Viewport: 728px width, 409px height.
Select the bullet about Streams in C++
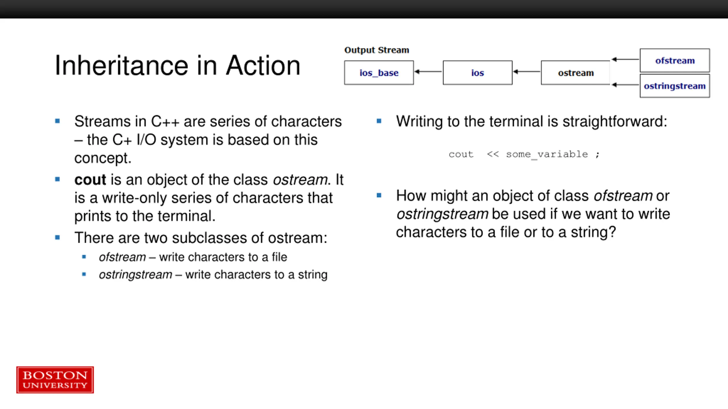[208, 139]
